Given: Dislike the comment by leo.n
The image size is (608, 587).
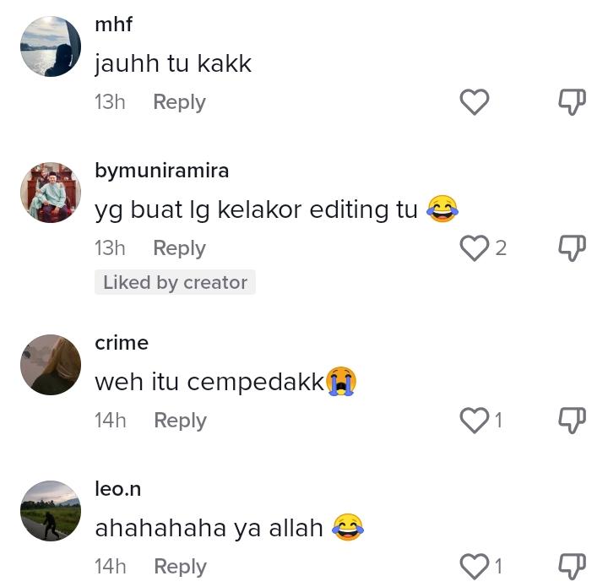Looking at the screenshot, I should pyautogui.click(x=572, y=567).
